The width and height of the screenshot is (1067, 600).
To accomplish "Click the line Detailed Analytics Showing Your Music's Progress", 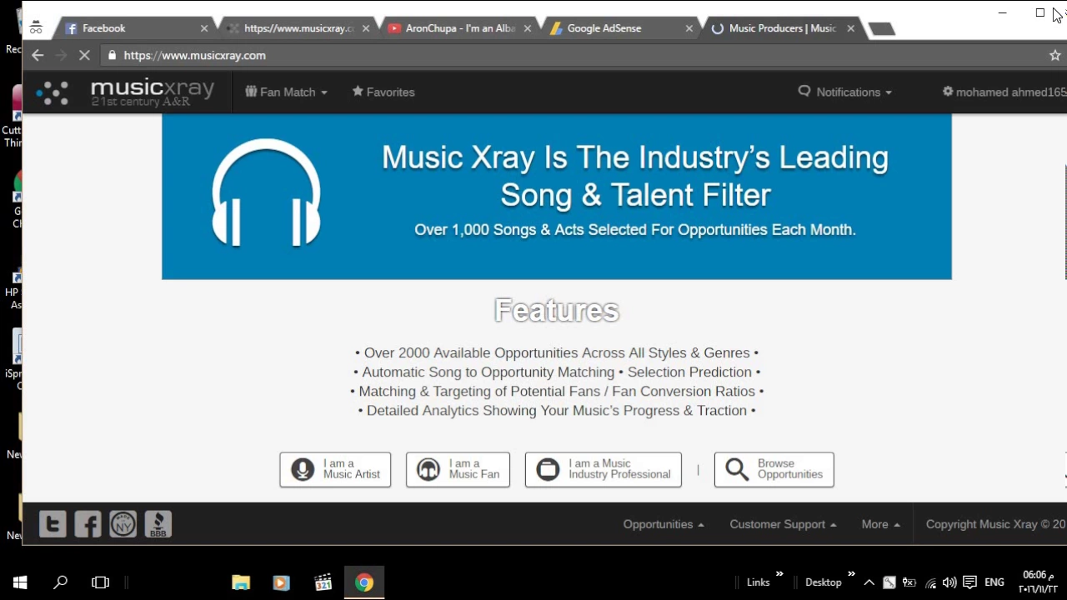I will tap(557, 410).
